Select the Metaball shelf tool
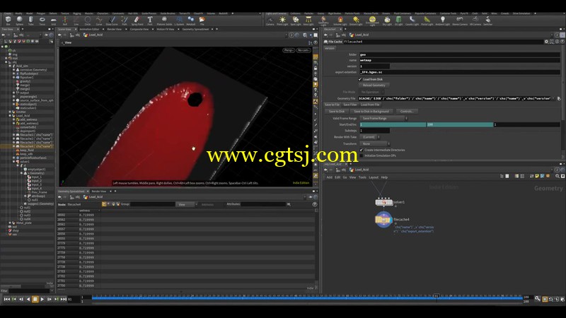Viewport: 566px width, 318px height. [190, 20]
